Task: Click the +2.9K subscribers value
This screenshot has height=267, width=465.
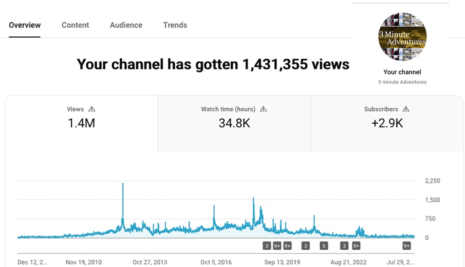Action: [387, 123]
